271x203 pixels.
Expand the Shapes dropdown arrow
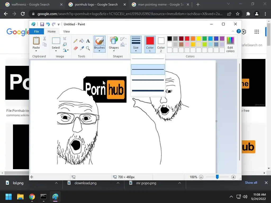coord(114,51)
